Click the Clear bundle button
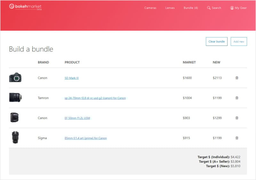Screen dimensions: 256x180 [217, 41]
